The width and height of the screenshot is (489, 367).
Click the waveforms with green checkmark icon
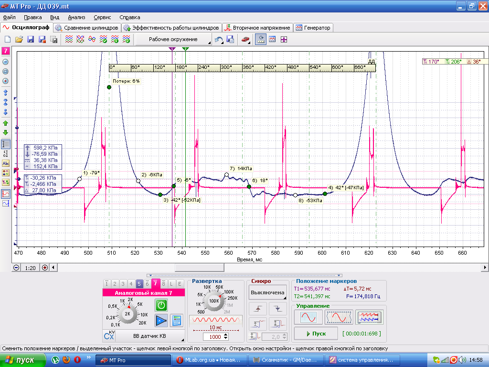click(x=103, y=39)
